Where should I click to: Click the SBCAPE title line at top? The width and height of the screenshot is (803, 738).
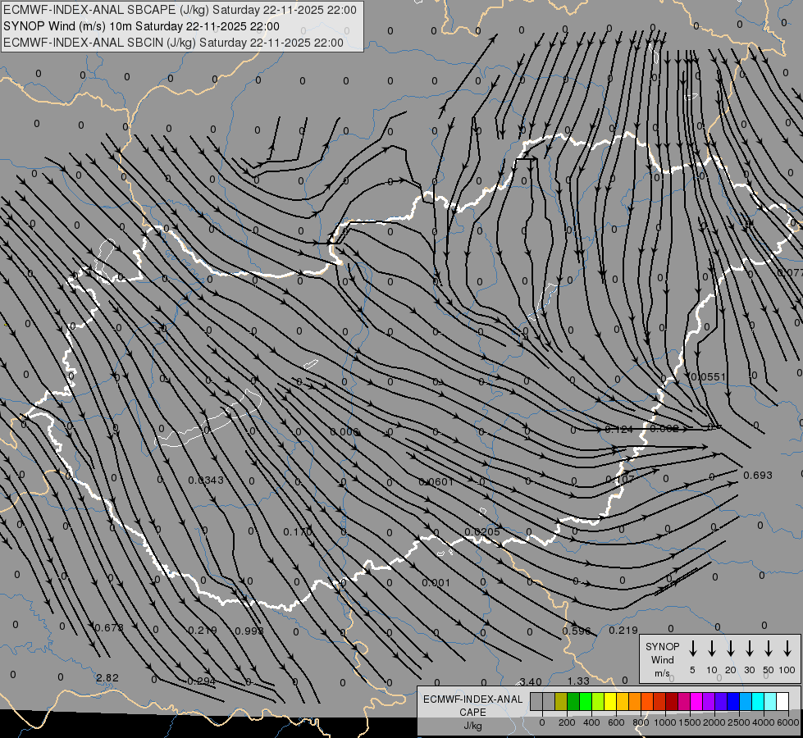[x=180, y=10]
